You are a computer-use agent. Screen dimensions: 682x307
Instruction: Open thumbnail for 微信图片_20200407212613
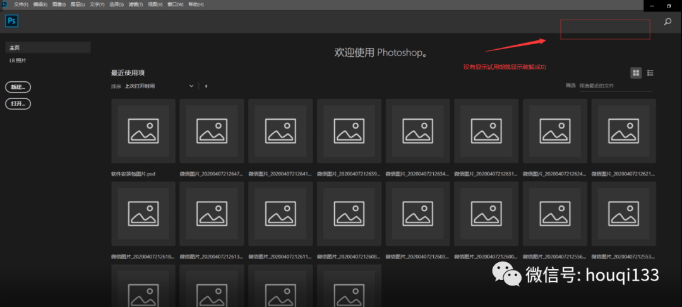(x=212, y=214)
